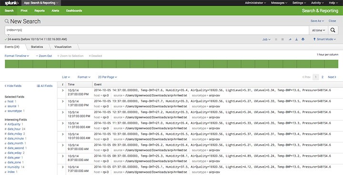Go to the Alerts nav tab

[x=55, y=11]
